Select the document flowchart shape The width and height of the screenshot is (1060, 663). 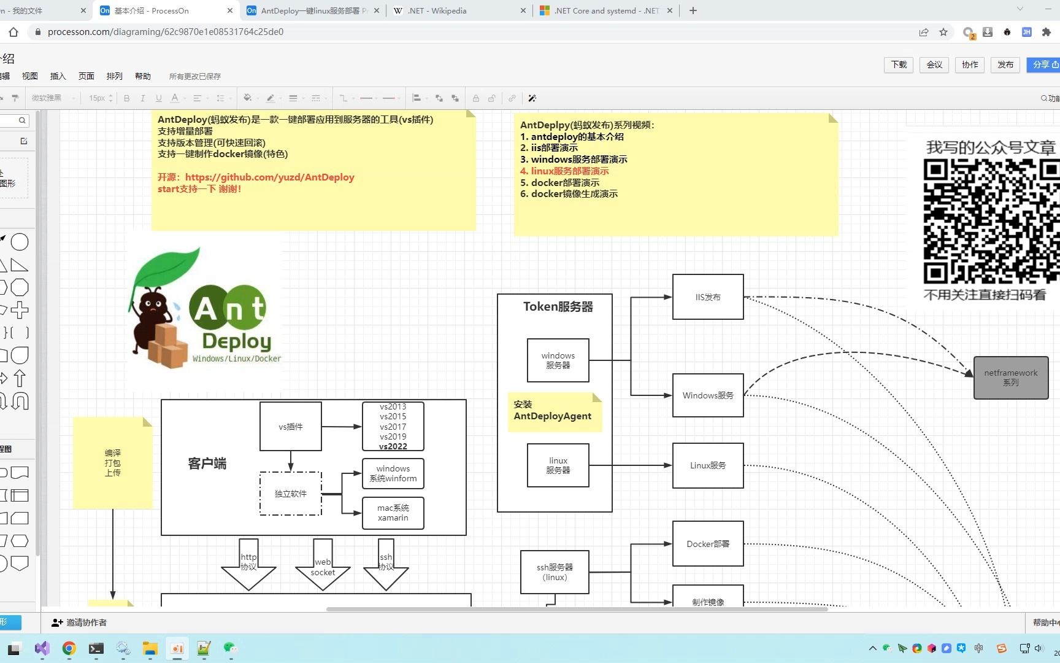[20, 473]
